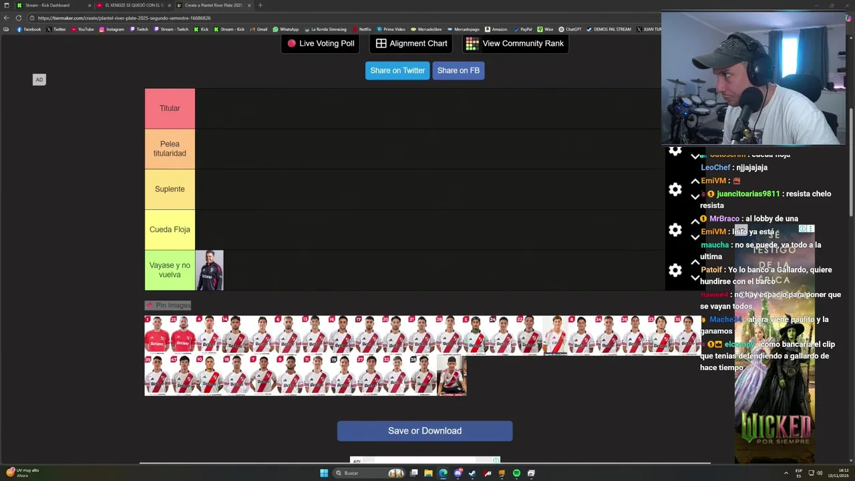This screenshot has height=481, width=855.
Task: Reload the current page
Action: (x=19, y=18)
